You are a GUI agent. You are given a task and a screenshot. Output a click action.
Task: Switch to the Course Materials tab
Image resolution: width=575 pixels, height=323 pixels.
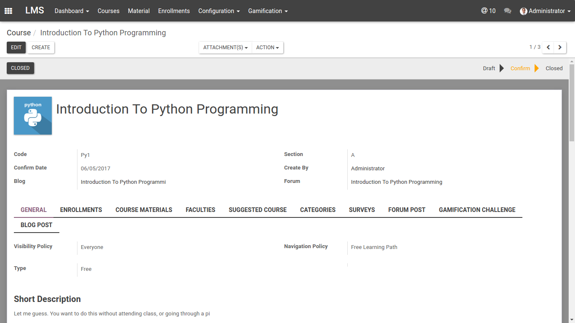click(x=144, y=210)
